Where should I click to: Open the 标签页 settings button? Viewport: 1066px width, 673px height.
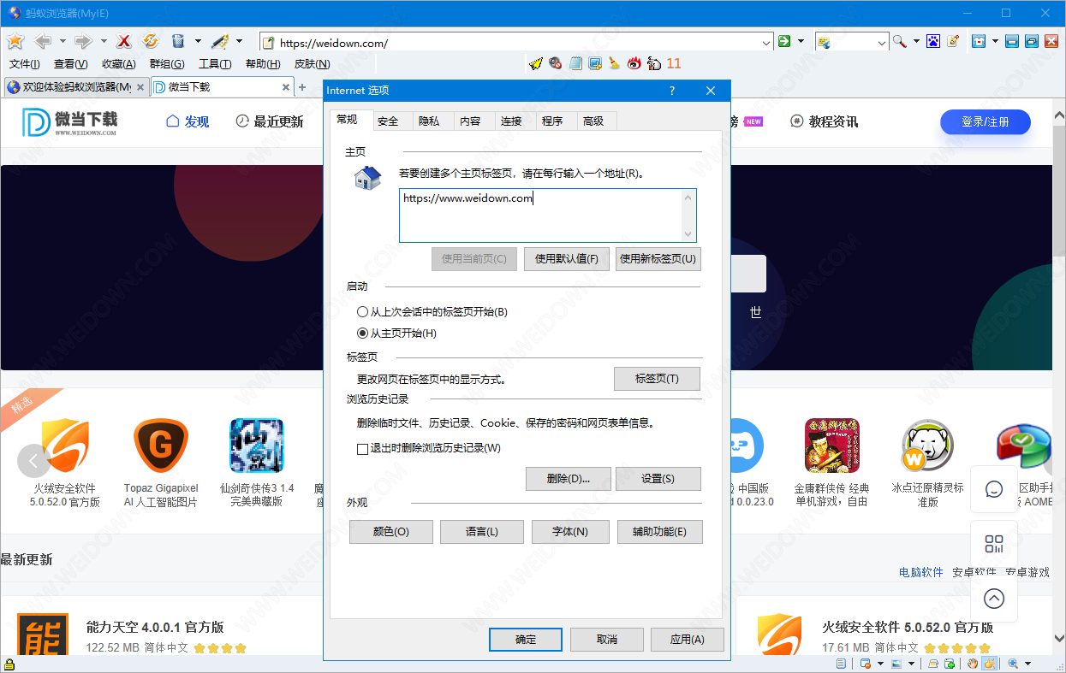tap(657, 379)
